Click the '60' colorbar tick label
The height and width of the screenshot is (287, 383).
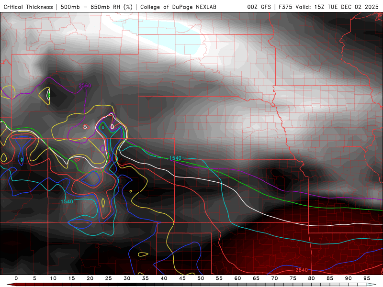[x=237, y=278]
